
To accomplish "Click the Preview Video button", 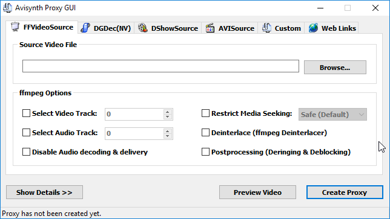I will pyautogui.click(x=258, y=192).
